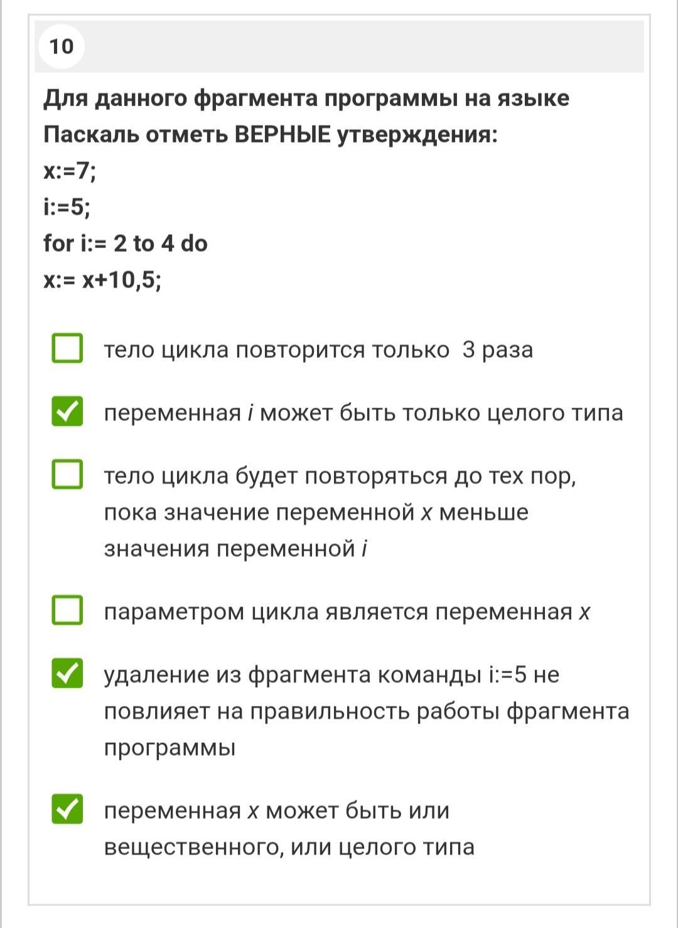Click the label "вещественного, или целого типа"
This screenshot has width=678, height=928.
coord(289,848)
